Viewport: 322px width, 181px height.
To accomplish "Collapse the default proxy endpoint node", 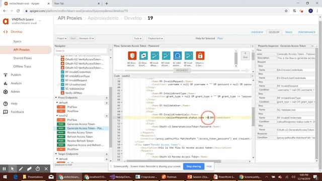I will (57, 103).
